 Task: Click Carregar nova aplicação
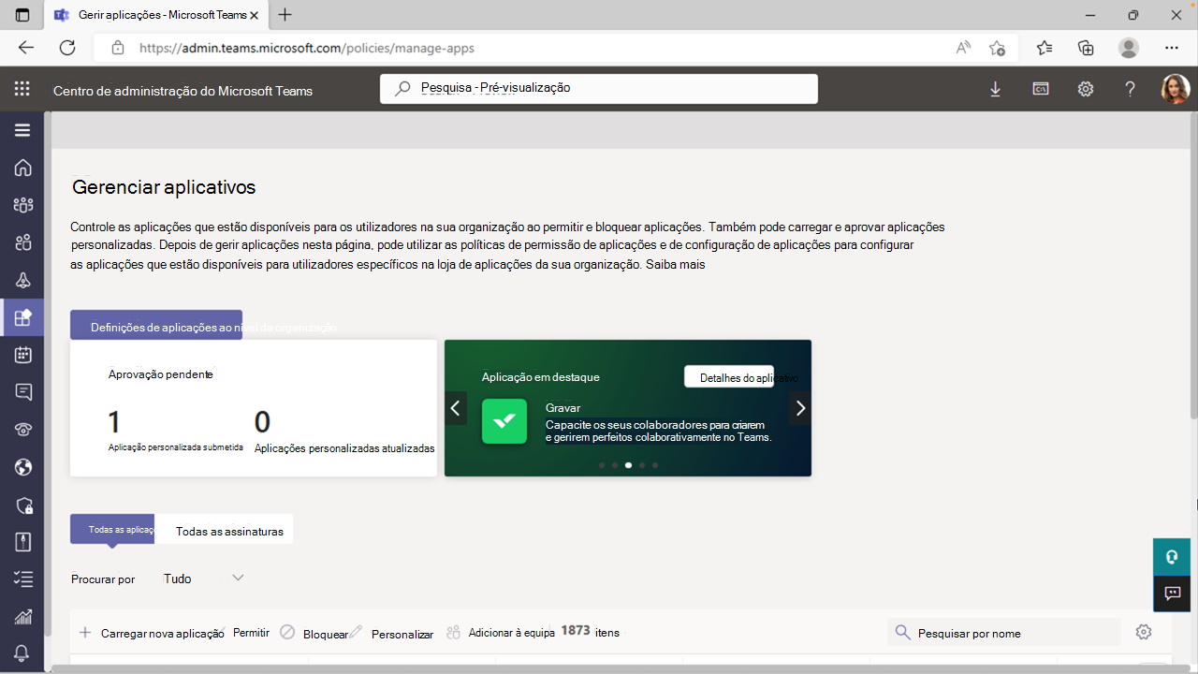[x=152, y=633]
